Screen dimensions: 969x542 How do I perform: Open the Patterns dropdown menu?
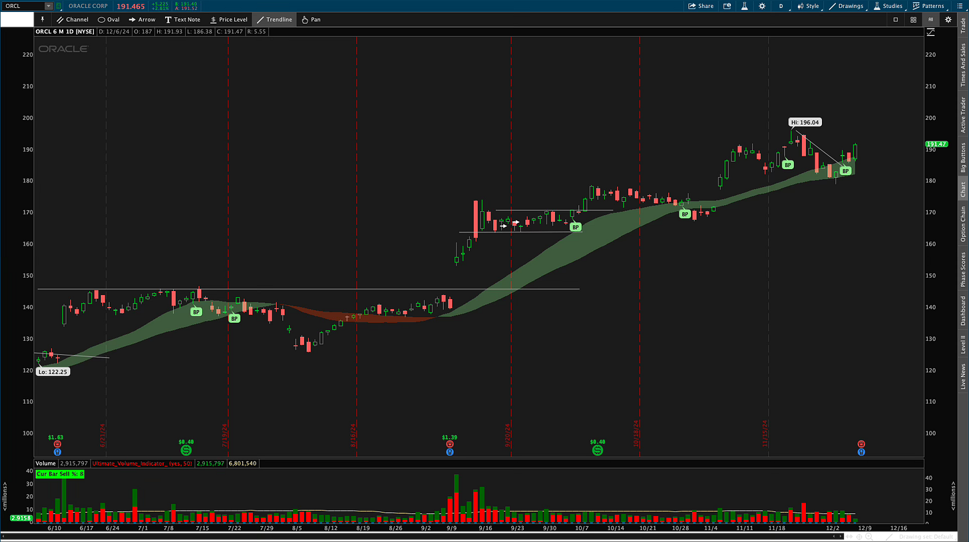tap(930, 6)
